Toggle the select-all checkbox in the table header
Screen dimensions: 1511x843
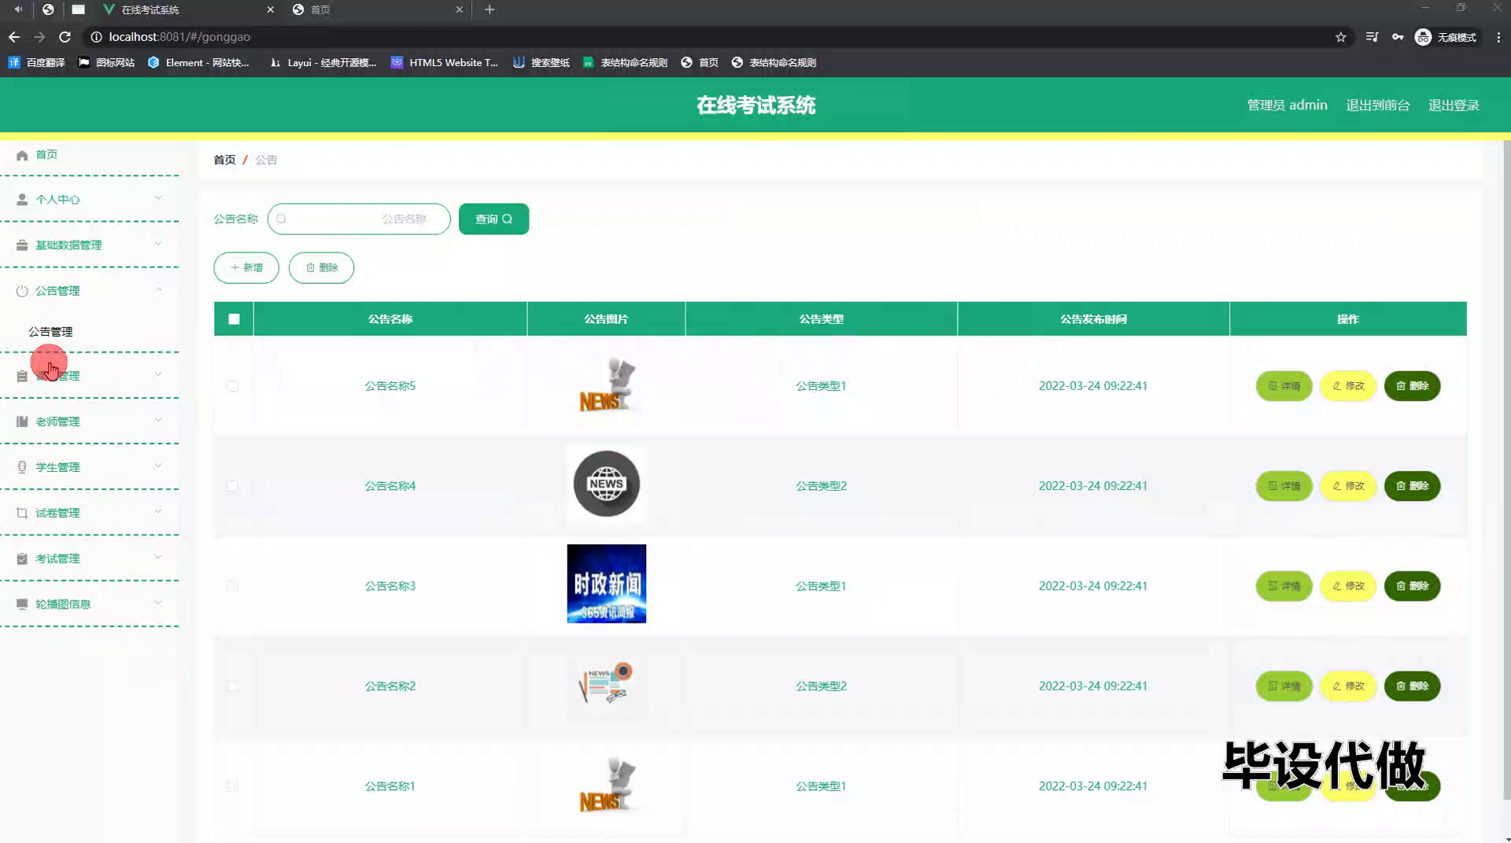click(x=234, y=319)
